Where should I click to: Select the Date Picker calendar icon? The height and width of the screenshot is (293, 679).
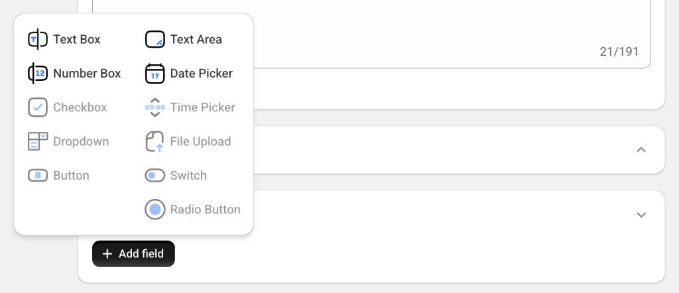pos(155,74)
